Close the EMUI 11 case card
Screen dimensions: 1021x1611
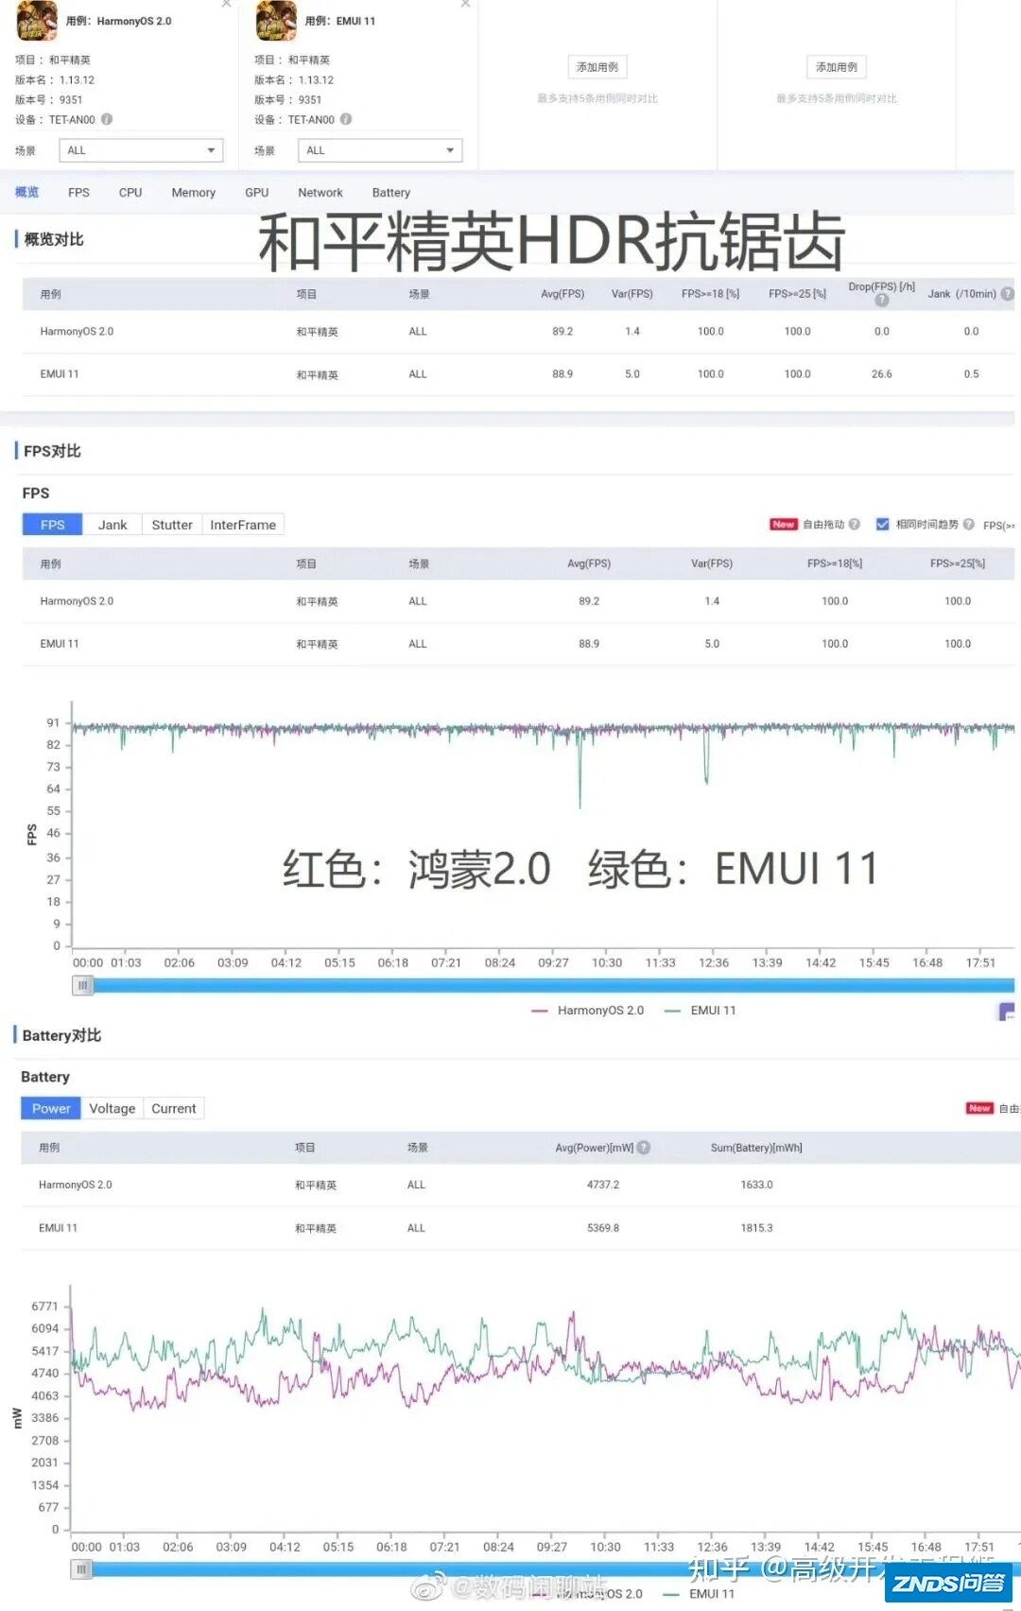coord(465,4)
